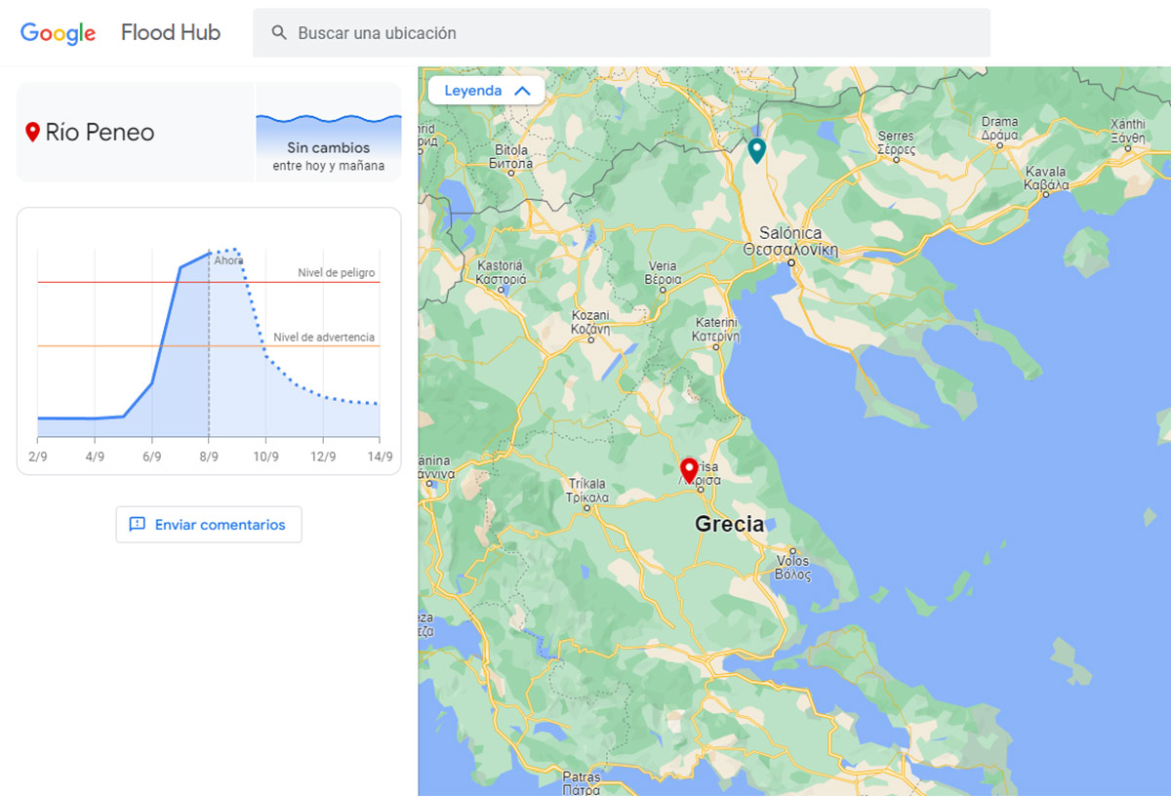Click the search magnifier icon
1171x796 pixels.
[x=279, y=33]
